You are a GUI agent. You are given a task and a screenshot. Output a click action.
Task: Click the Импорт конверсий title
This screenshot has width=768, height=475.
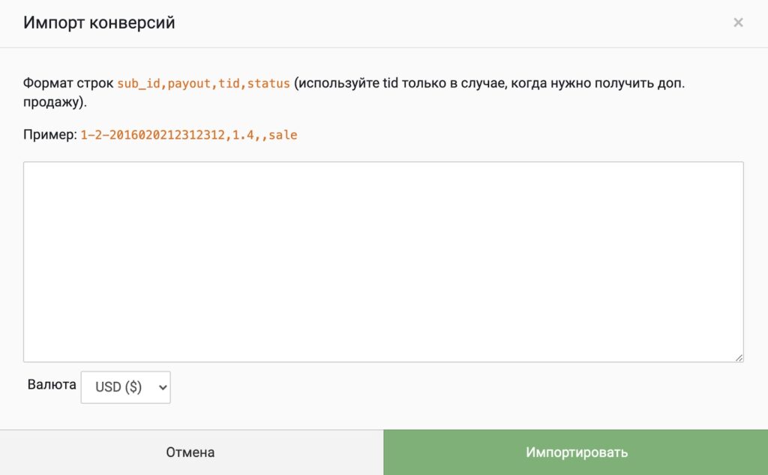99,23
